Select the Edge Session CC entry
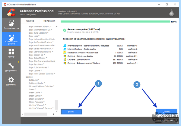The height and width of the screenshot is (126, 181). click(37, 55)
